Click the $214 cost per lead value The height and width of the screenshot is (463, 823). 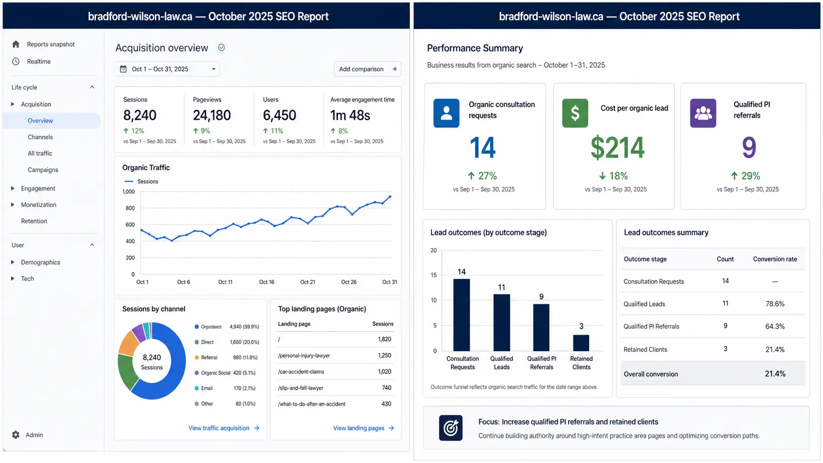click(617, 148)
